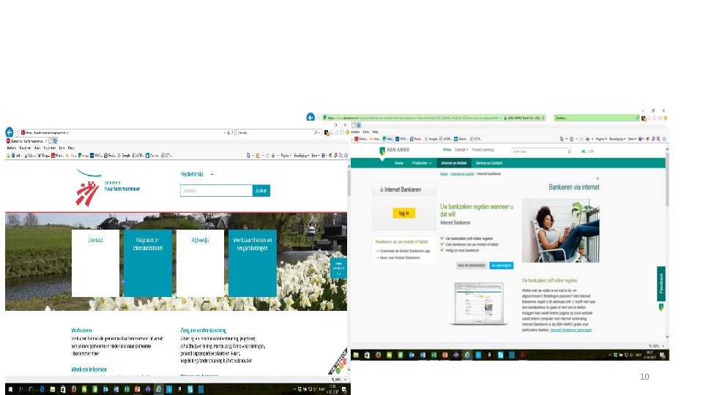Open Zorg en ondersteuning heading link

point(203,330)
